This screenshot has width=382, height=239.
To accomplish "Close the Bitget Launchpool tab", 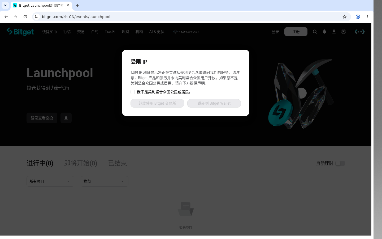I will pyautogui.click(x=68, y=5).
